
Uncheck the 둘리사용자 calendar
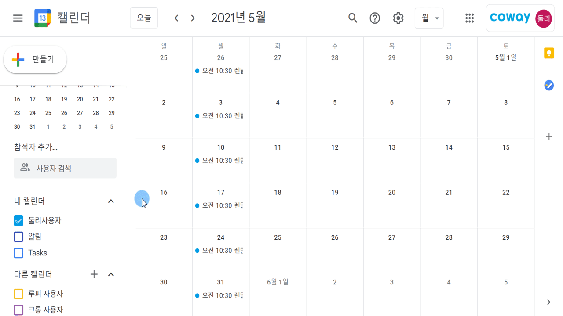pos(18,221)
